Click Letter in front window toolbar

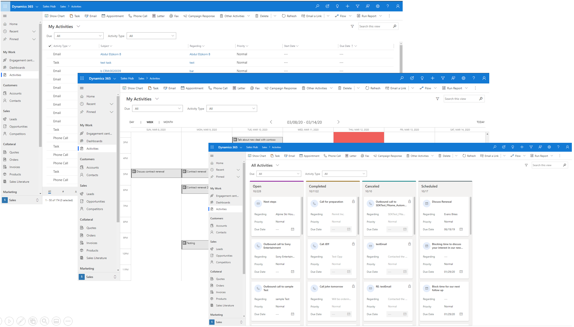(x=351, y=156)
